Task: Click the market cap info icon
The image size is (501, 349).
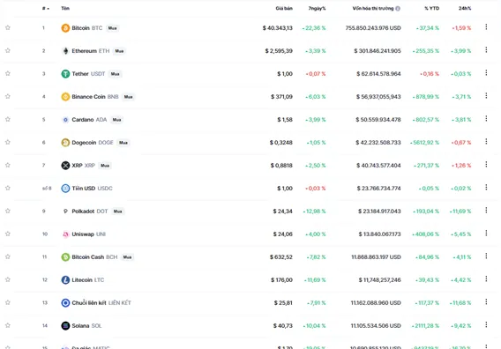Action: 398,9
